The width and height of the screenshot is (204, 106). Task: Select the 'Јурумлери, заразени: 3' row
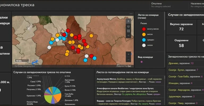point(185,96)
